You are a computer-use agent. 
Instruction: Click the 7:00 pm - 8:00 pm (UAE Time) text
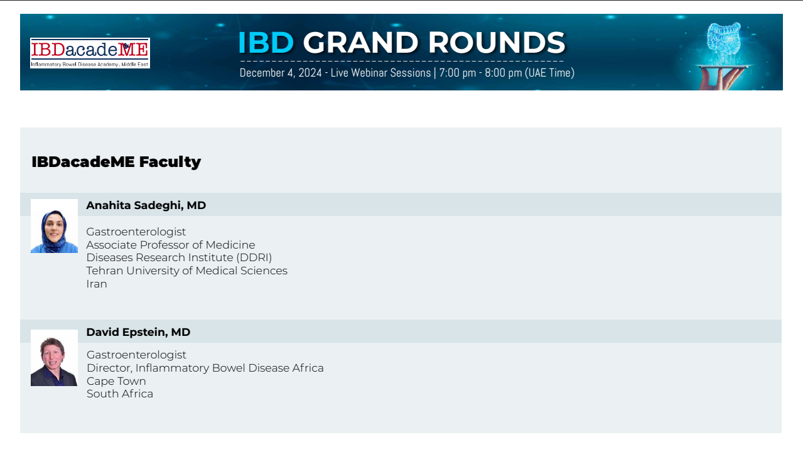point(507,73)
